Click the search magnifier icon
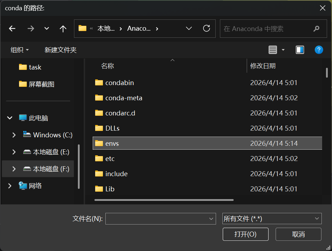The image size is (332, 251). (316, 29)
